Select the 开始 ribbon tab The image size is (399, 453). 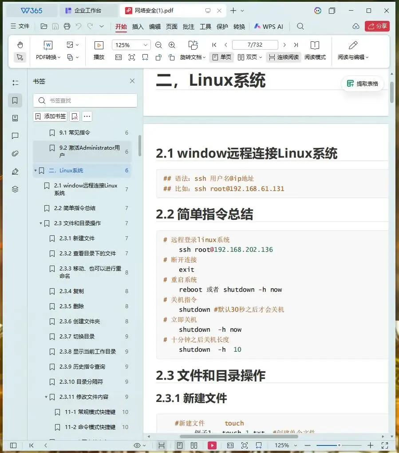(121, 27)
